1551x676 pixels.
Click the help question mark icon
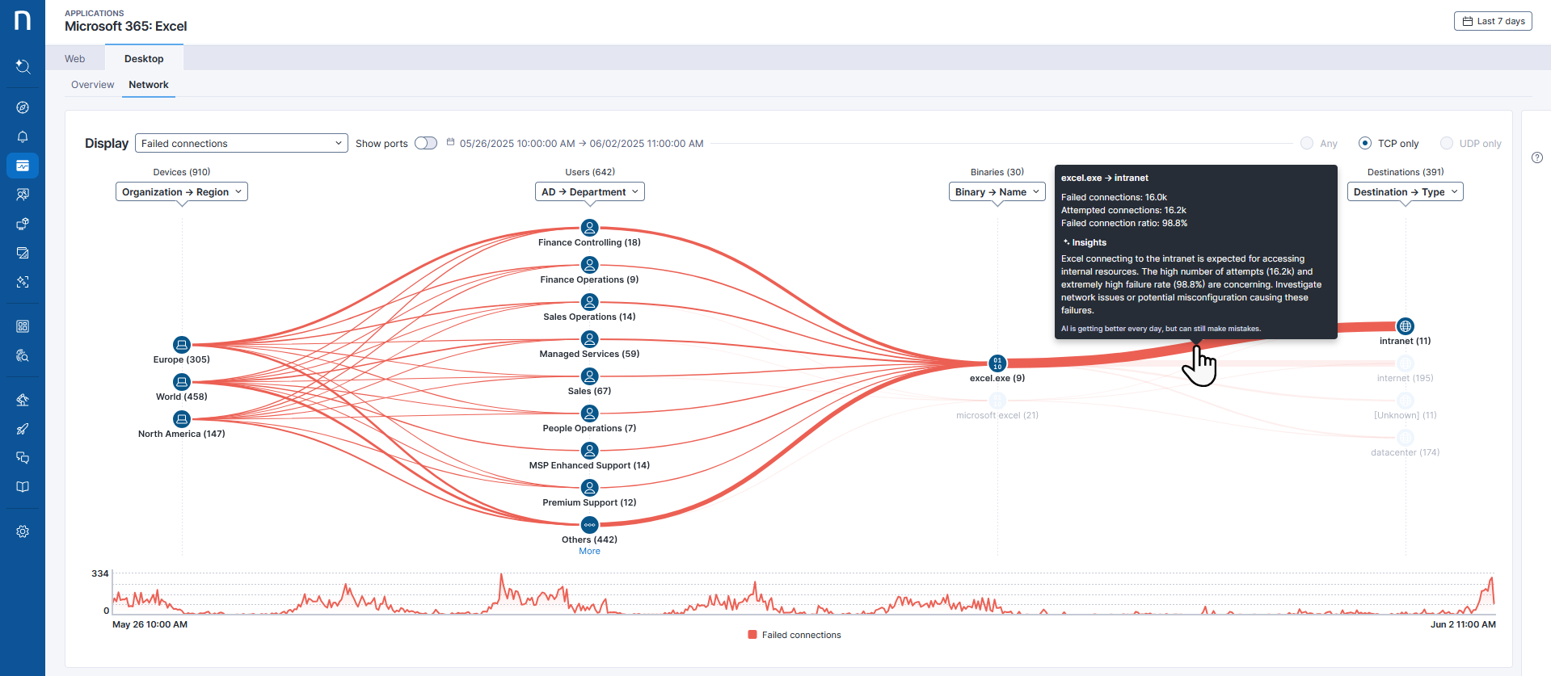1537,157
